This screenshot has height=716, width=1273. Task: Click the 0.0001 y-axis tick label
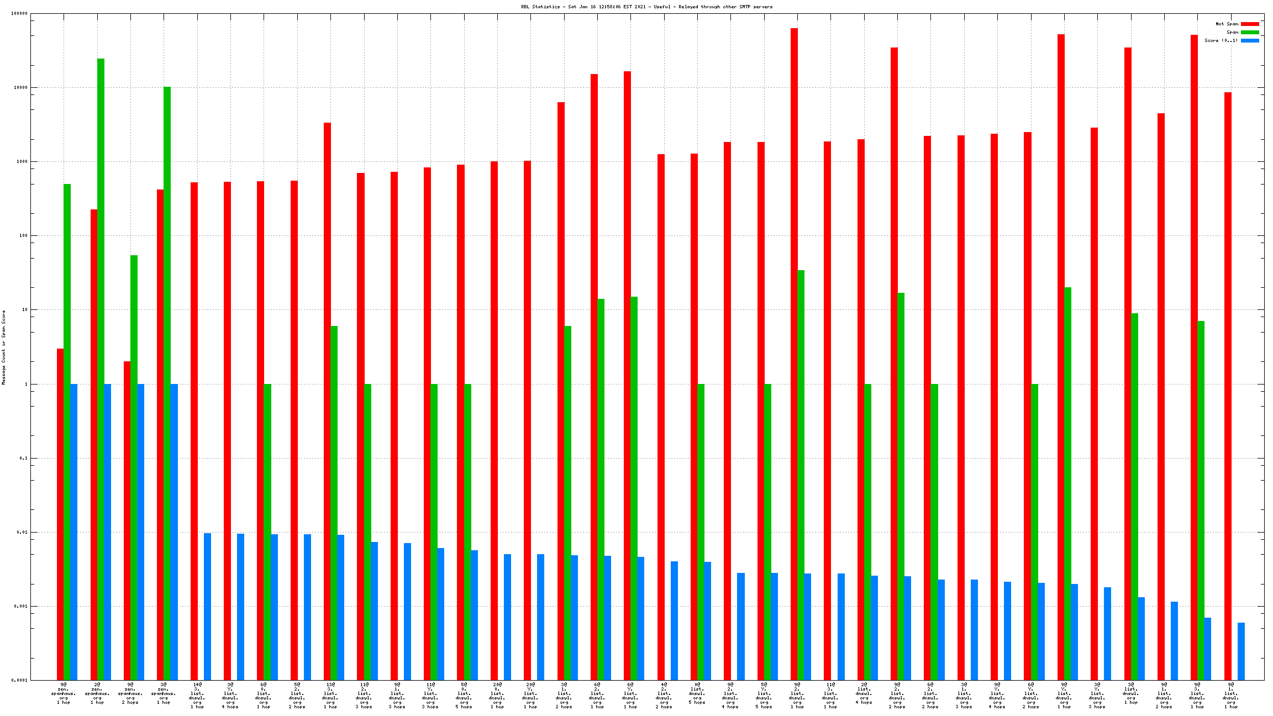click(19, 680)
